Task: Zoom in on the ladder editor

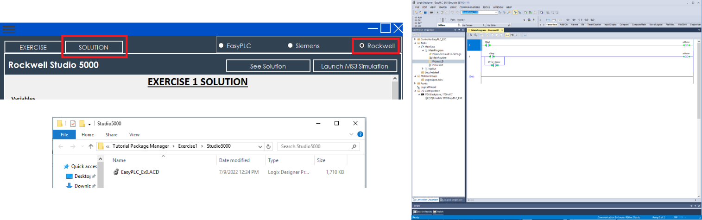Action: tap(471, 35)
